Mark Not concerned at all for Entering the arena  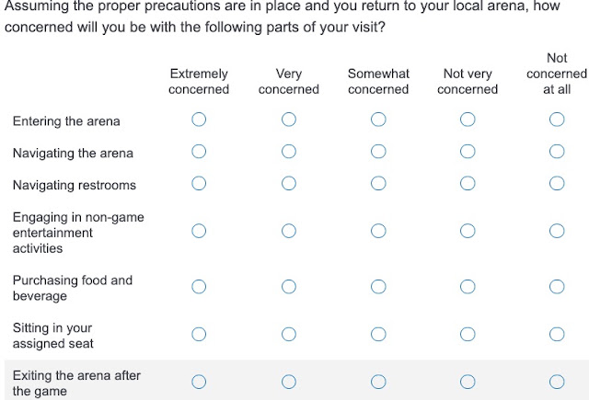tap(557, 120)
